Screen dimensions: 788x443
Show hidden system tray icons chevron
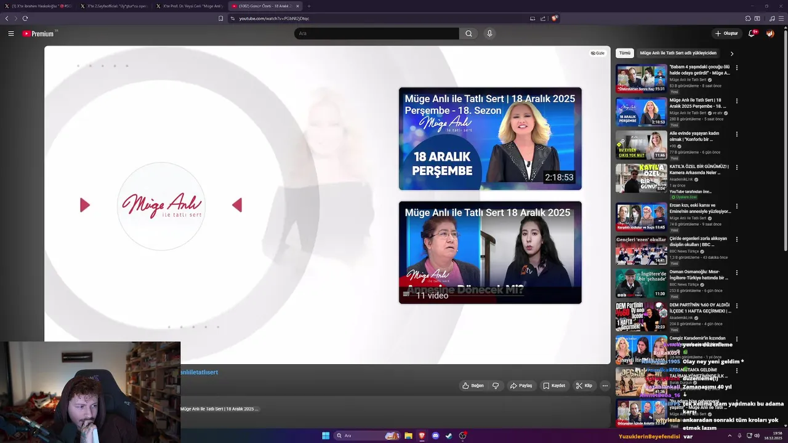tap(730, 436)
